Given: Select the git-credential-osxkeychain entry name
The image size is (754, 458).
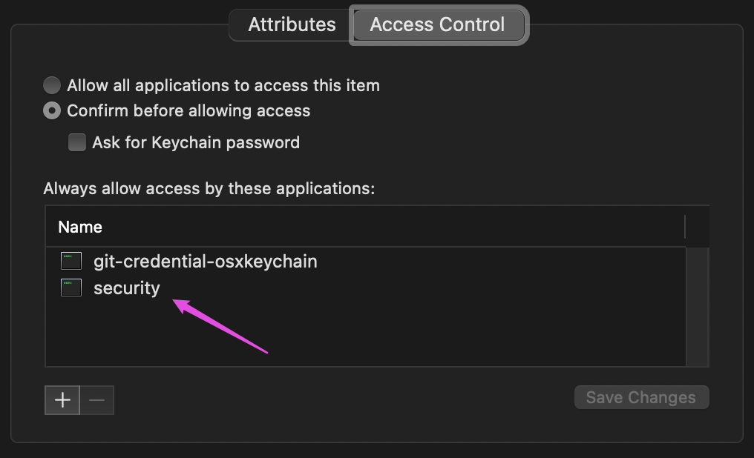Looking at the screenshot, I should [205, 261].
